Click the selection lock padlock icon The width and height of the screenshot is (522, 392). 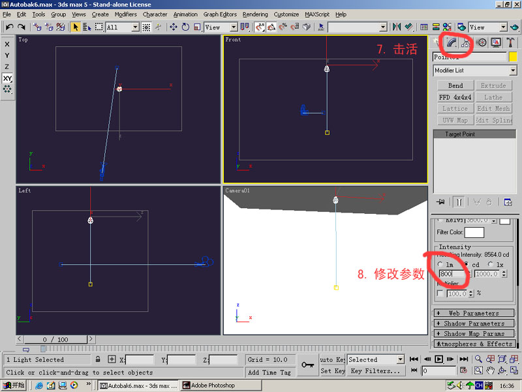[x=98, y=359]
